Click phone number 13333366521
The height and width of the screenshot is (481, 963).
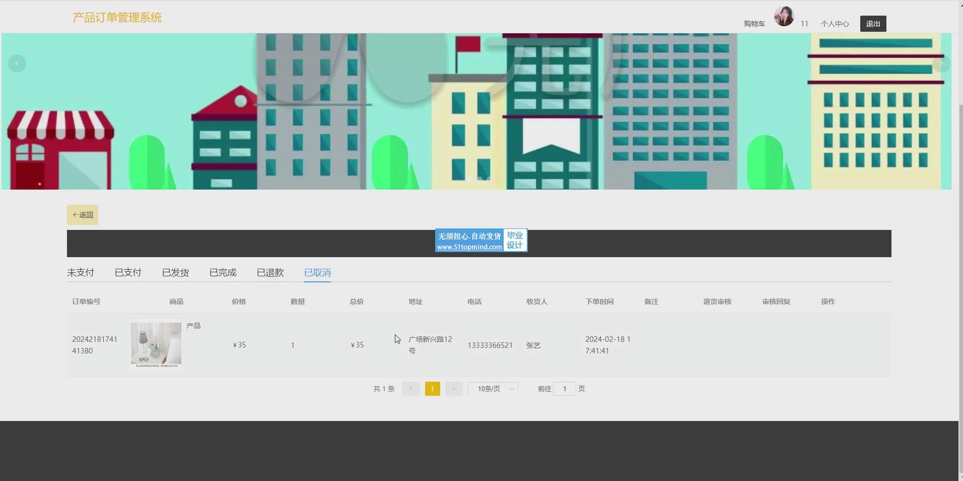(x=490, y=345)
